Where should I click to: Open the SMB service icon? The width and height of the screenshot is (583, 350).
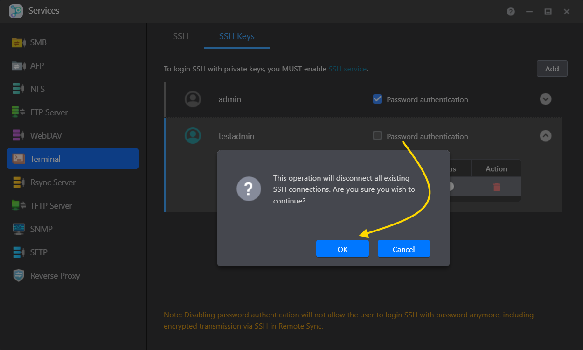pos(18,42)
